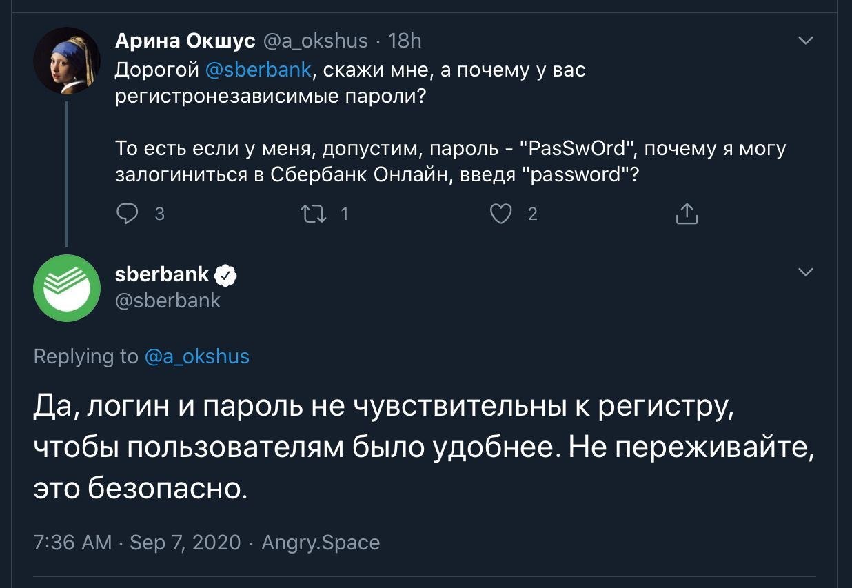Expand options chevron on Arina's tweet
The image size is (852, 588).
[805, 41]
